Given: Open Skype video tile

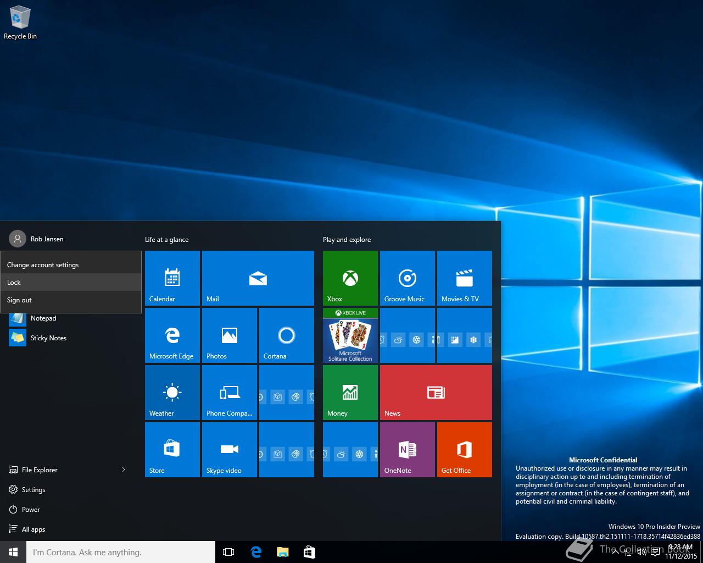Looking at the screenshot, I should [230, 450].
